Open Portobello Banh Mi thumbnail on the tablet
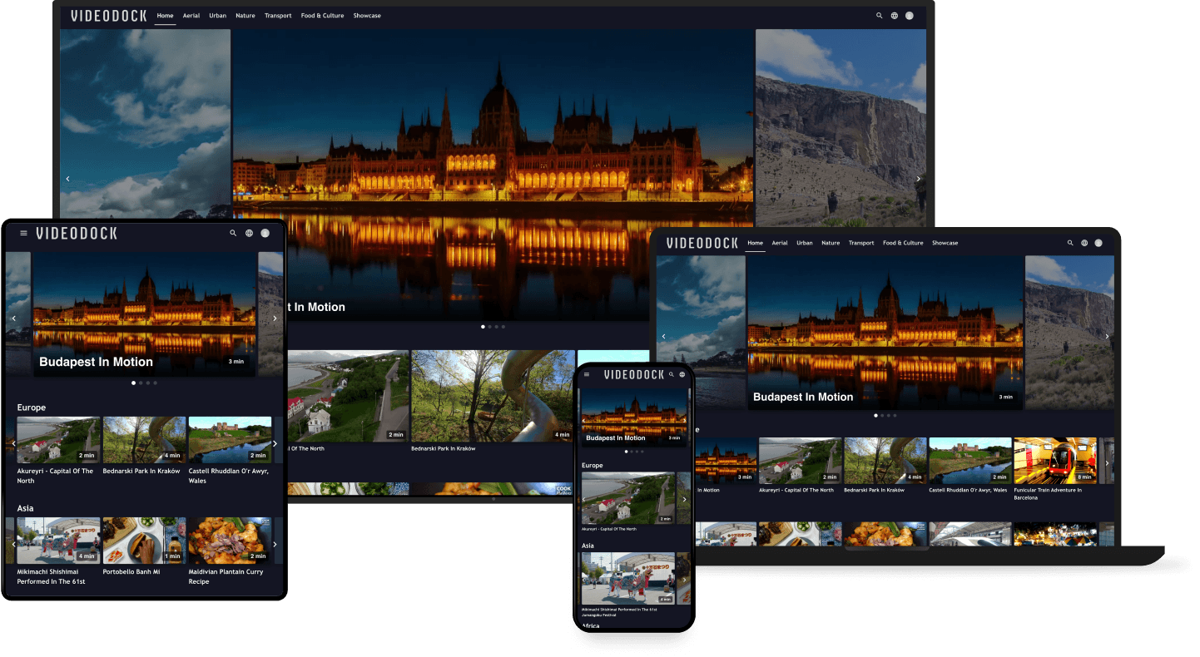Screen dimensions: 1200x657 click(144, 541)
